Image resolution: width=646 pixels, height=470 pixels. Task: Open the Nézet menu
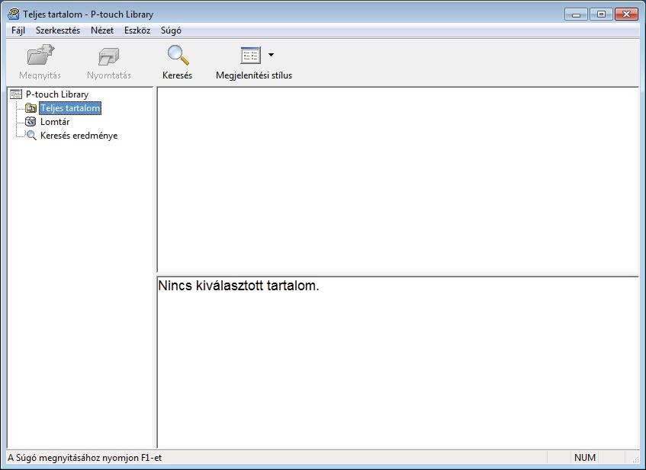pyautogui.click(x=102, y=30)
